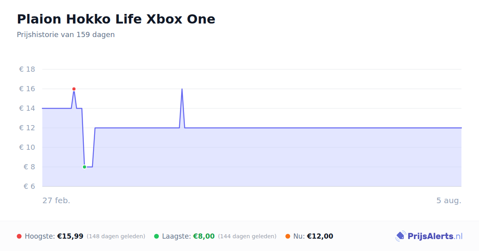
Task: Select the Nu €12,00 current price
Action: click(x=320, y=236)
